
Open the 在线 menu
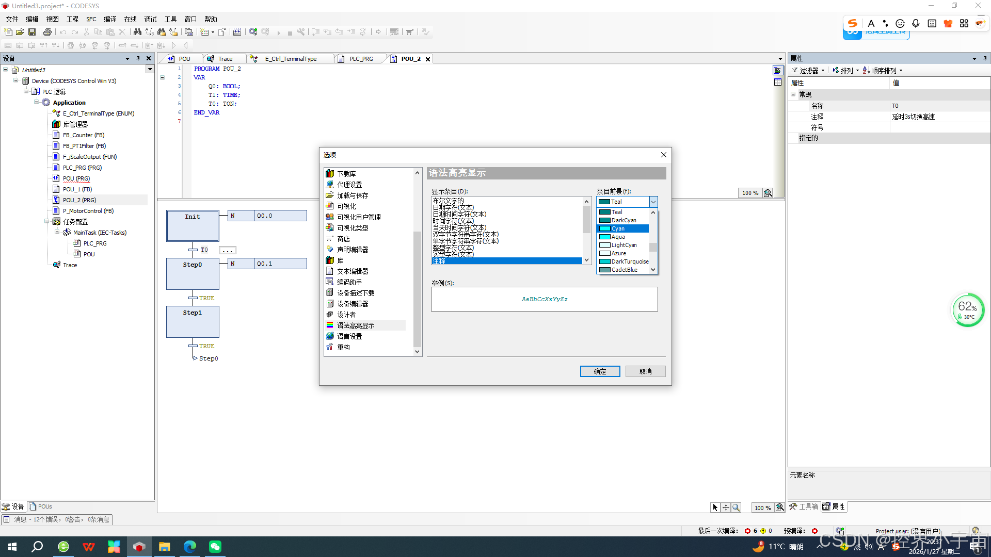[x=130, y=19]
